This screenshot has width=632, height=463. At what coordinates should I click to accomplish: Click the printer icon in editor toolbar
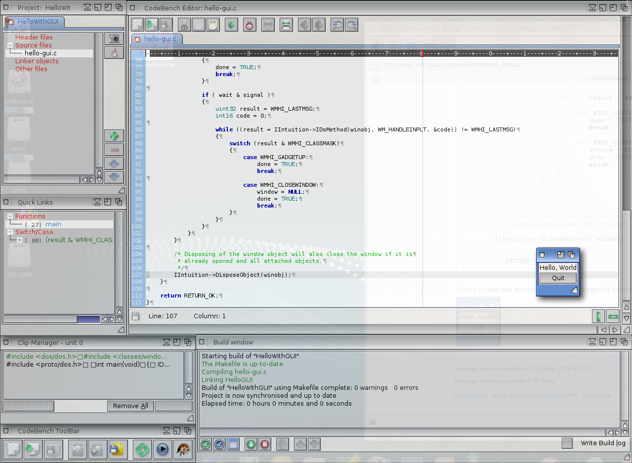286,24
